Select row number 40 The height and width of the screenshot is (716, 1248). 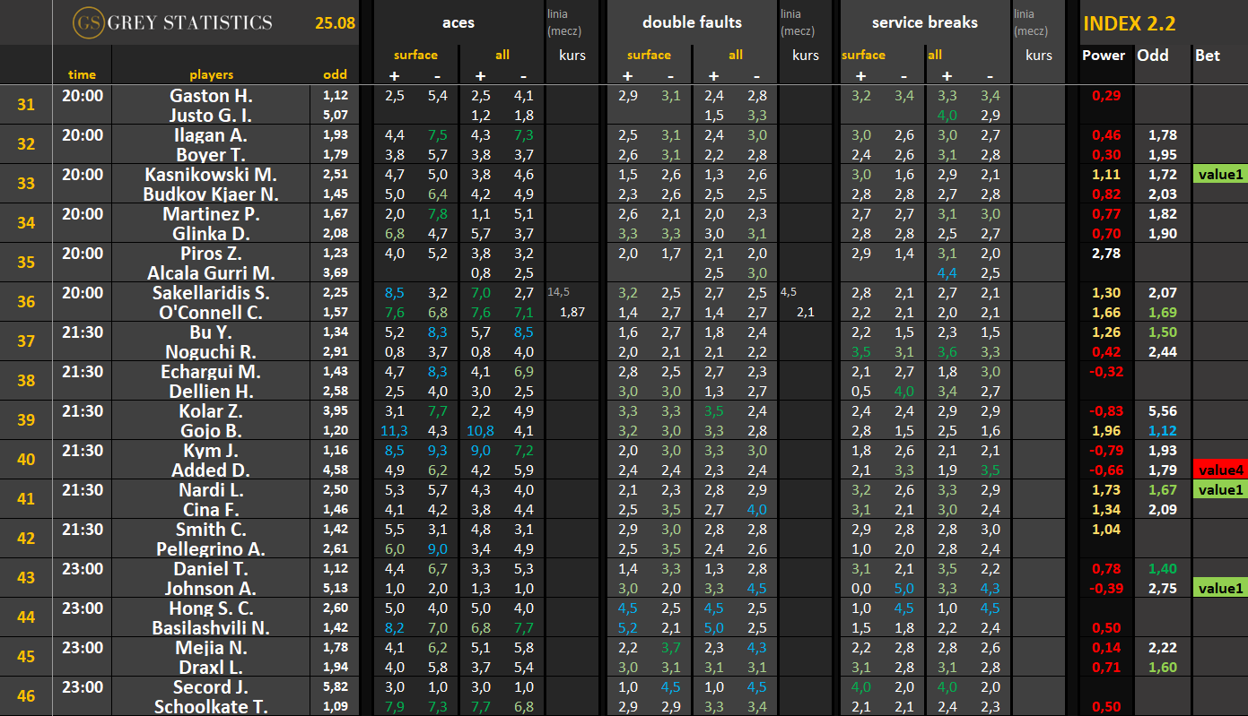26,460
